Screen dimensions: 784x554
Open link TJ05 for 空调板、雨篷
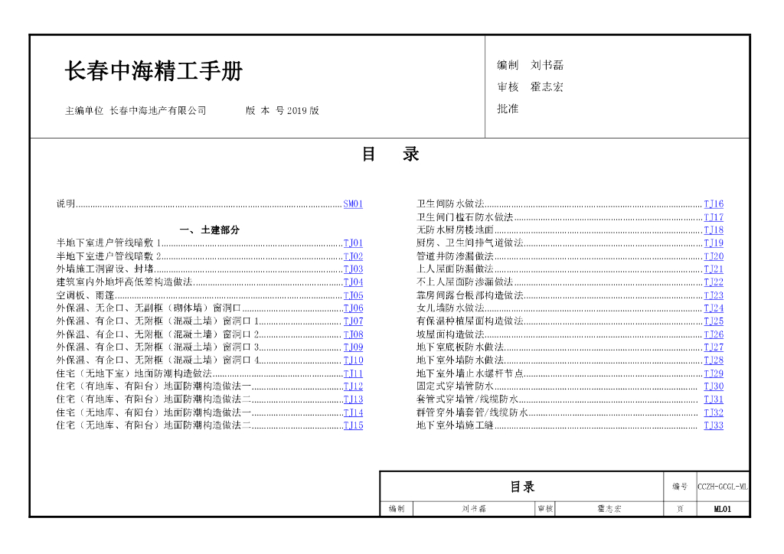tap(353, 295)
